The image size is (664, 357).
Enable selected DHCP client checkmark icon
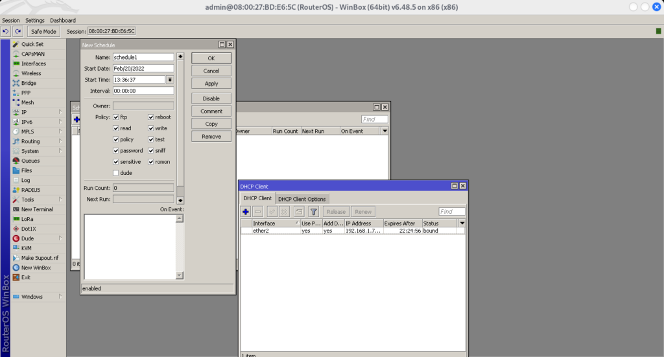coord(272,211)
